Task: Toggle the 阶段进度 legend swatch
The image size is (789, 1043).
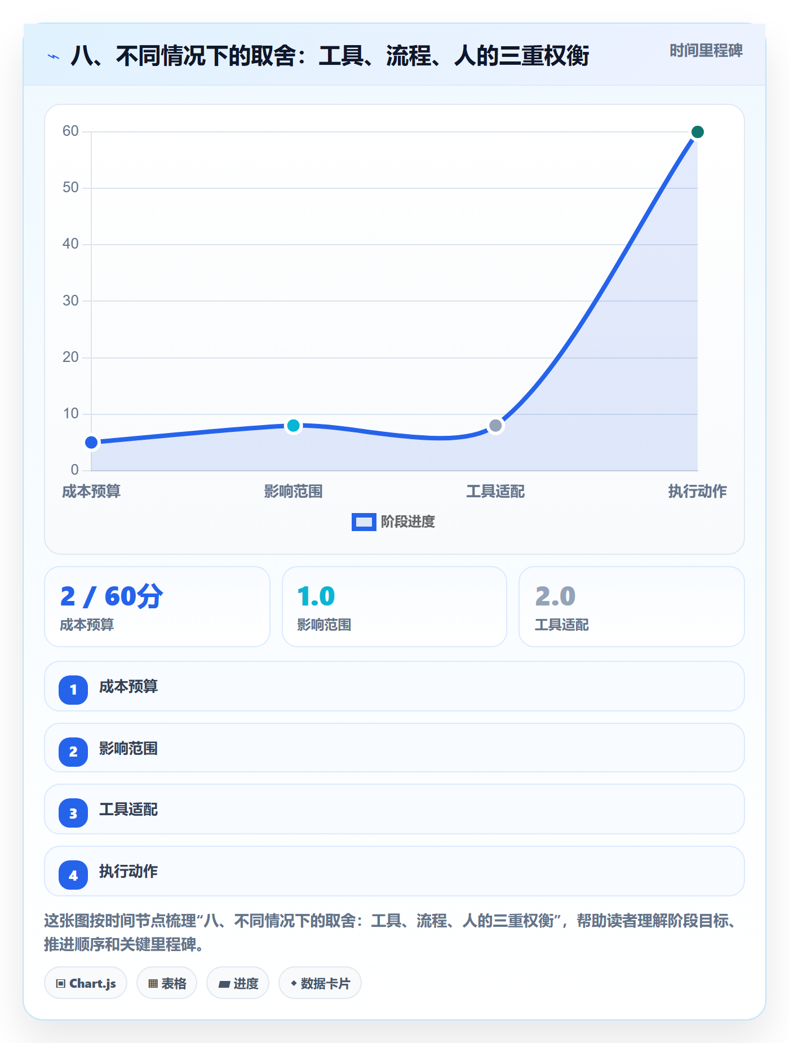Action: pyautogui.click(x=364, y=522)
